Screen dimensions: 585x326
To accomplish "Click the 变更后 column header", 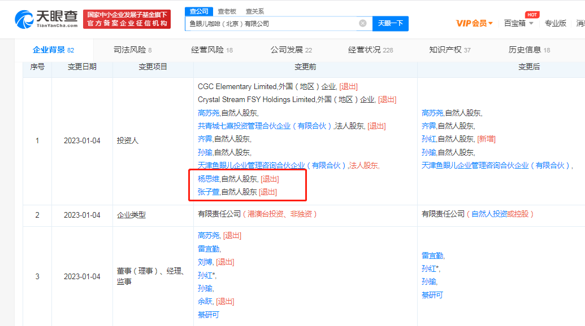I will (x=529, y=67).
